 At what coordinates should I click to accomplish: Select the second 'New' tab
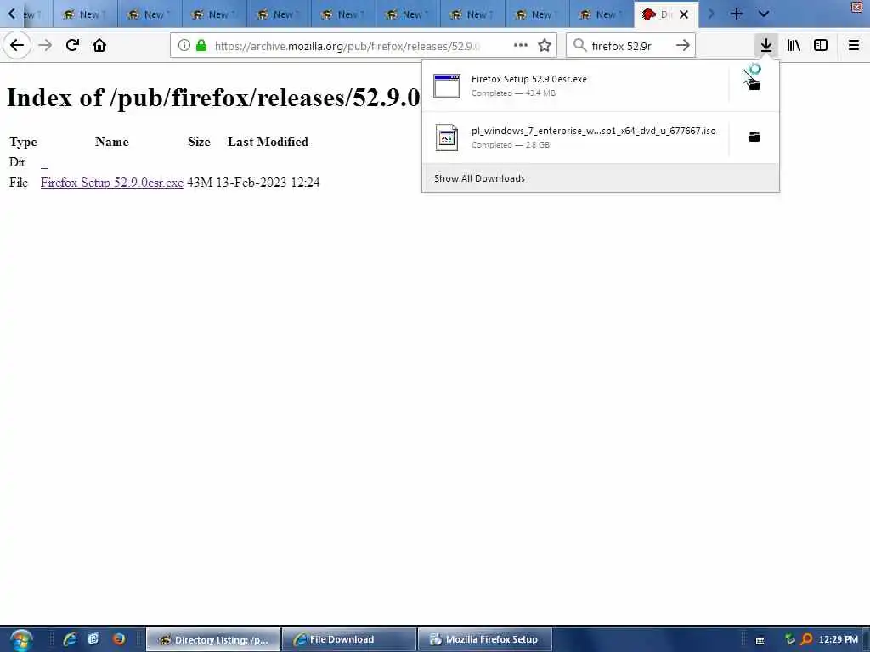150,14
